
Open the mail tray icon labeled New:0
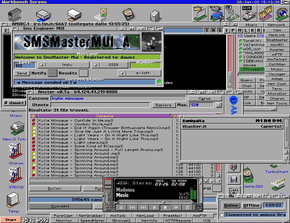pos(18,128)
